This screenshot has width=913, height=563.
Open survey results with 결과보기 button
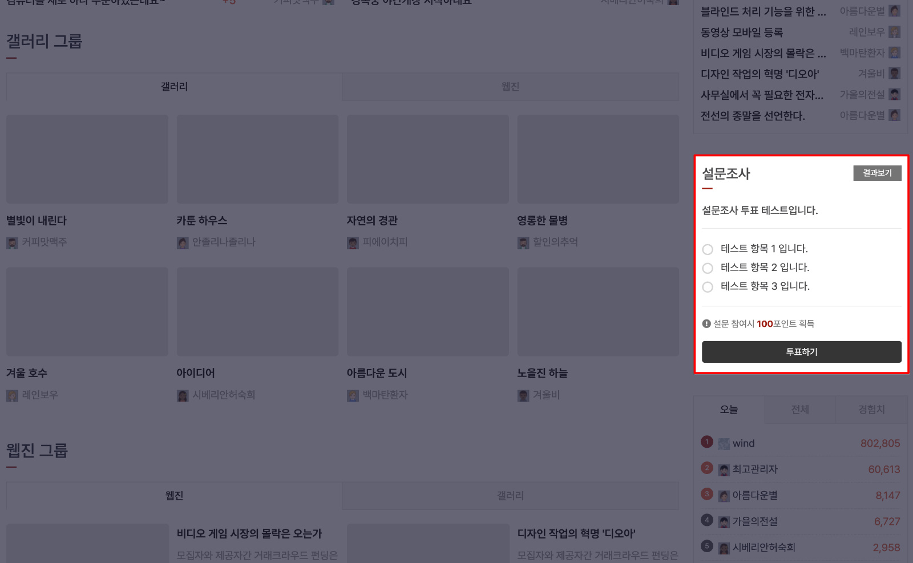[x=877, y=173]
